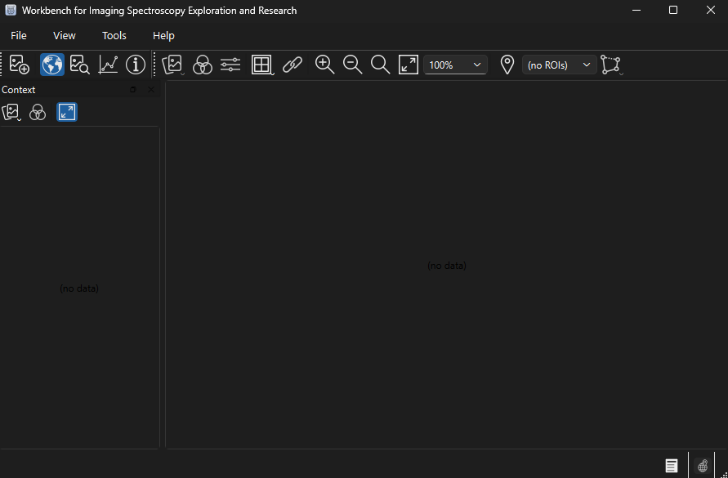The width and height of the screenshot is (728, 478).
Task: Open the ROI polygon tool menu
Action: point(611,65)
